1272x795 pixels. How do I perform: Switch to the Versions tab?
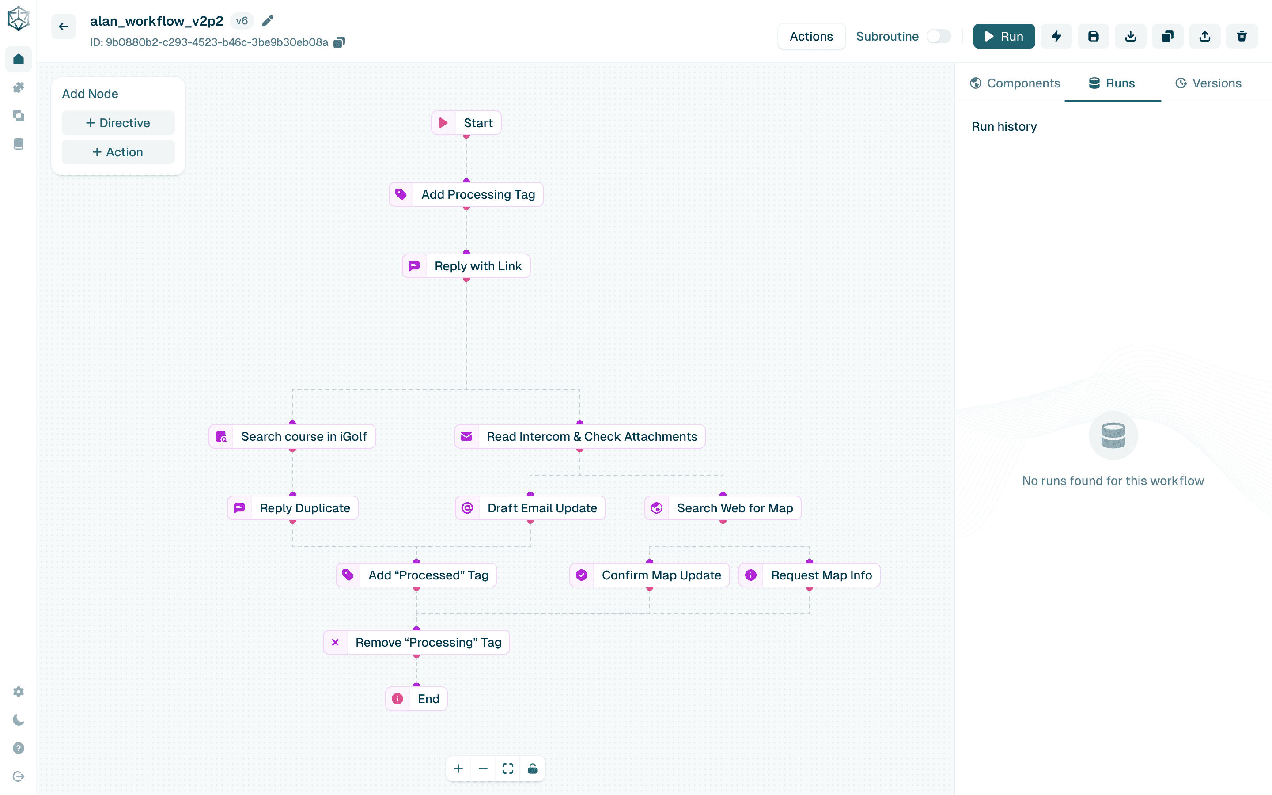coord(1208,83)
